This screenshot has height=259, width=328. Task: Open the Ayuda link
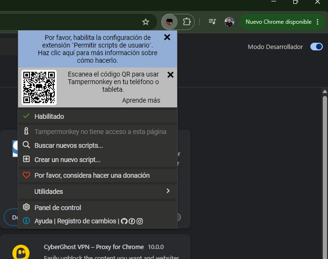click(43, 221)
